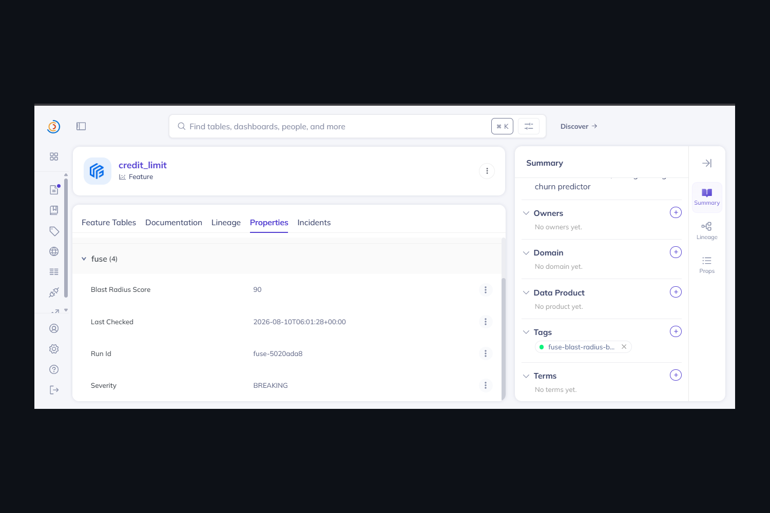The width and height of the screenshot is (770, 513).
Task: Select the Summary panel icon
Action: pos(707,197)
